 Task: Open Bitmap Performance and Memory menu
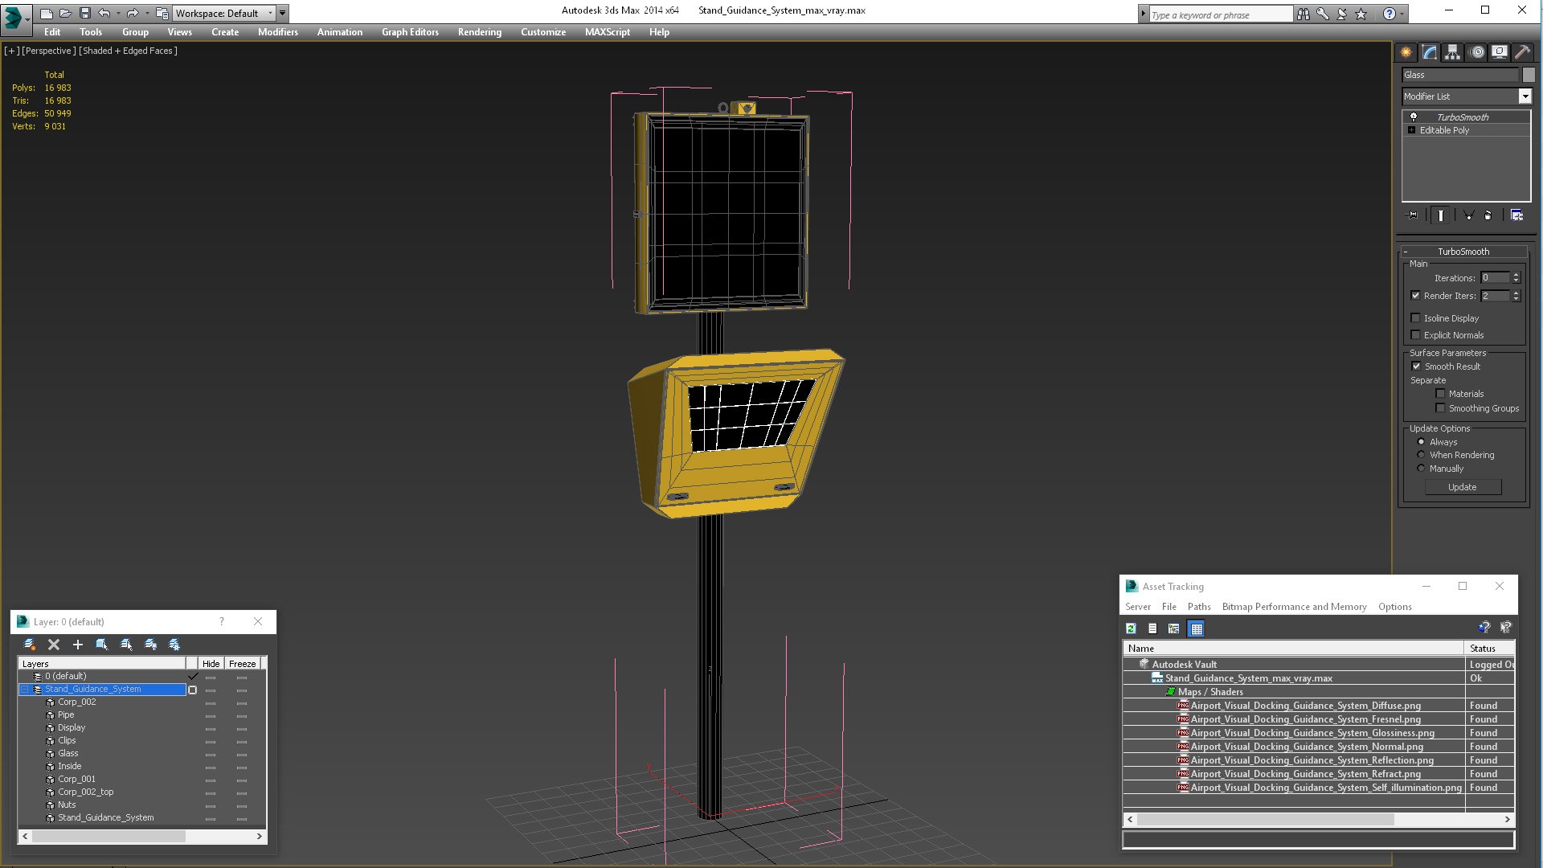pos(1294,607)
